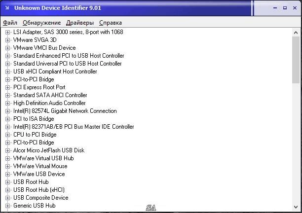
Task: Select PCI to ISA Bridge entry
Action: (x=34, y=119)
